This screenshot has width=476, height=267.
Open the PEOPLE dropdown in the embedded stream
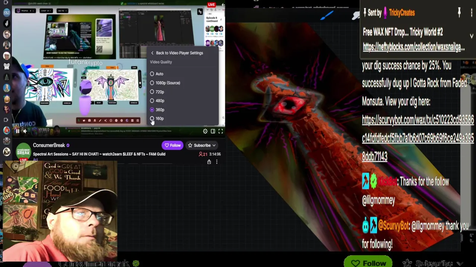click(25, 11)
